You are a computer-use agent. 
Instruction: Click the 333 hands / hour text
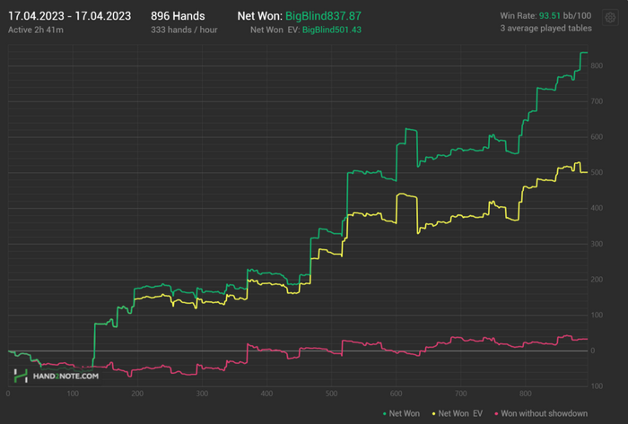184,30
